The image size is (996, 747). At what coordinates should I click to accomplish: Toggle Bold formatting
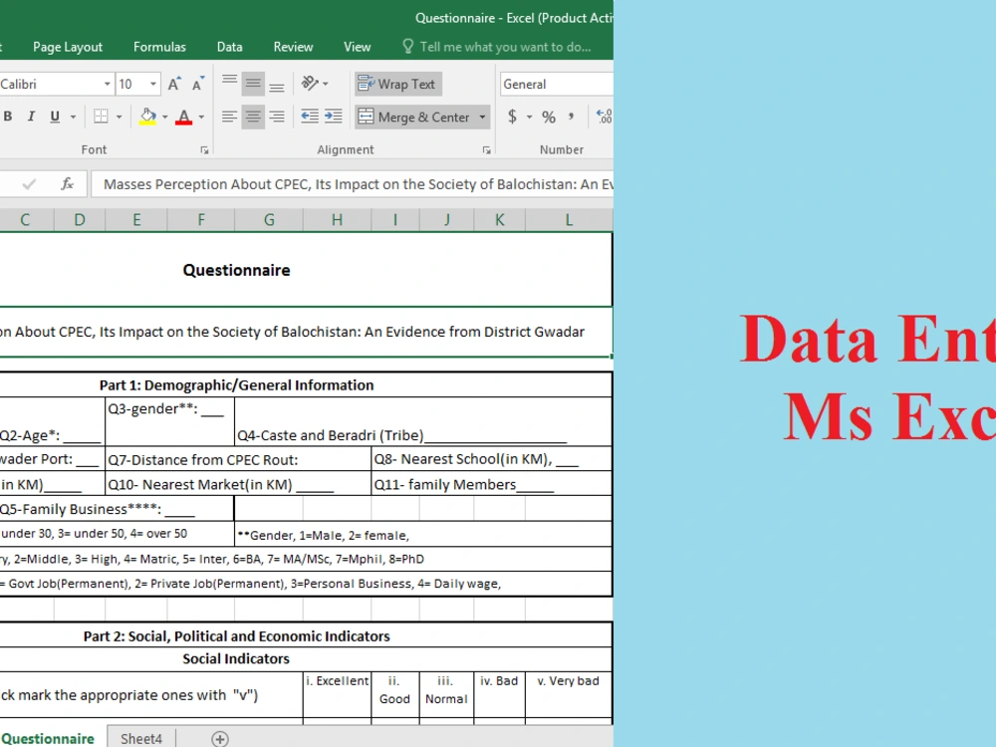point(8,117)
